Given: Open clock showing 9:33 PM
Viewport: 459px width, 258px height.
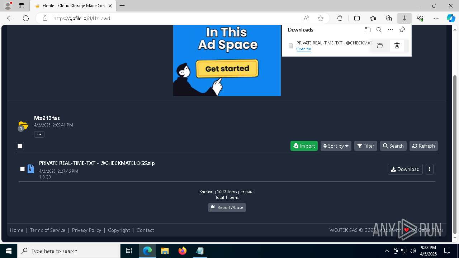Looking at the screenshot, I should (428, 251).
